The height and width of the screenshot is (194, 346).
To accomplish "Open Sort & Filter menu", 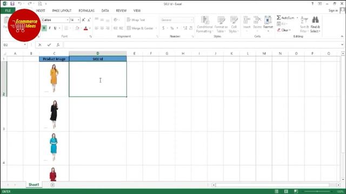I will (x=304, y=25).
